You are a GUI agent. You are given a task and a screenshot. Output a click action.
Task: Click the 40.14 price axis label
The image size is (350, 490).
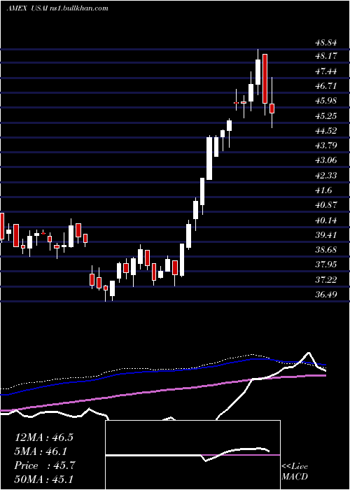tap(325, 220)
